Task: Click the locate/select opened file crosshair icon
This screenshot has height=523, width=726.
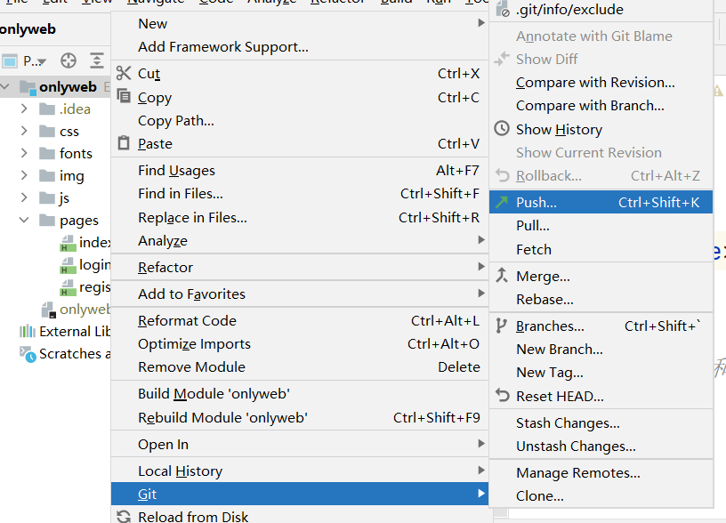Action: 69,61
